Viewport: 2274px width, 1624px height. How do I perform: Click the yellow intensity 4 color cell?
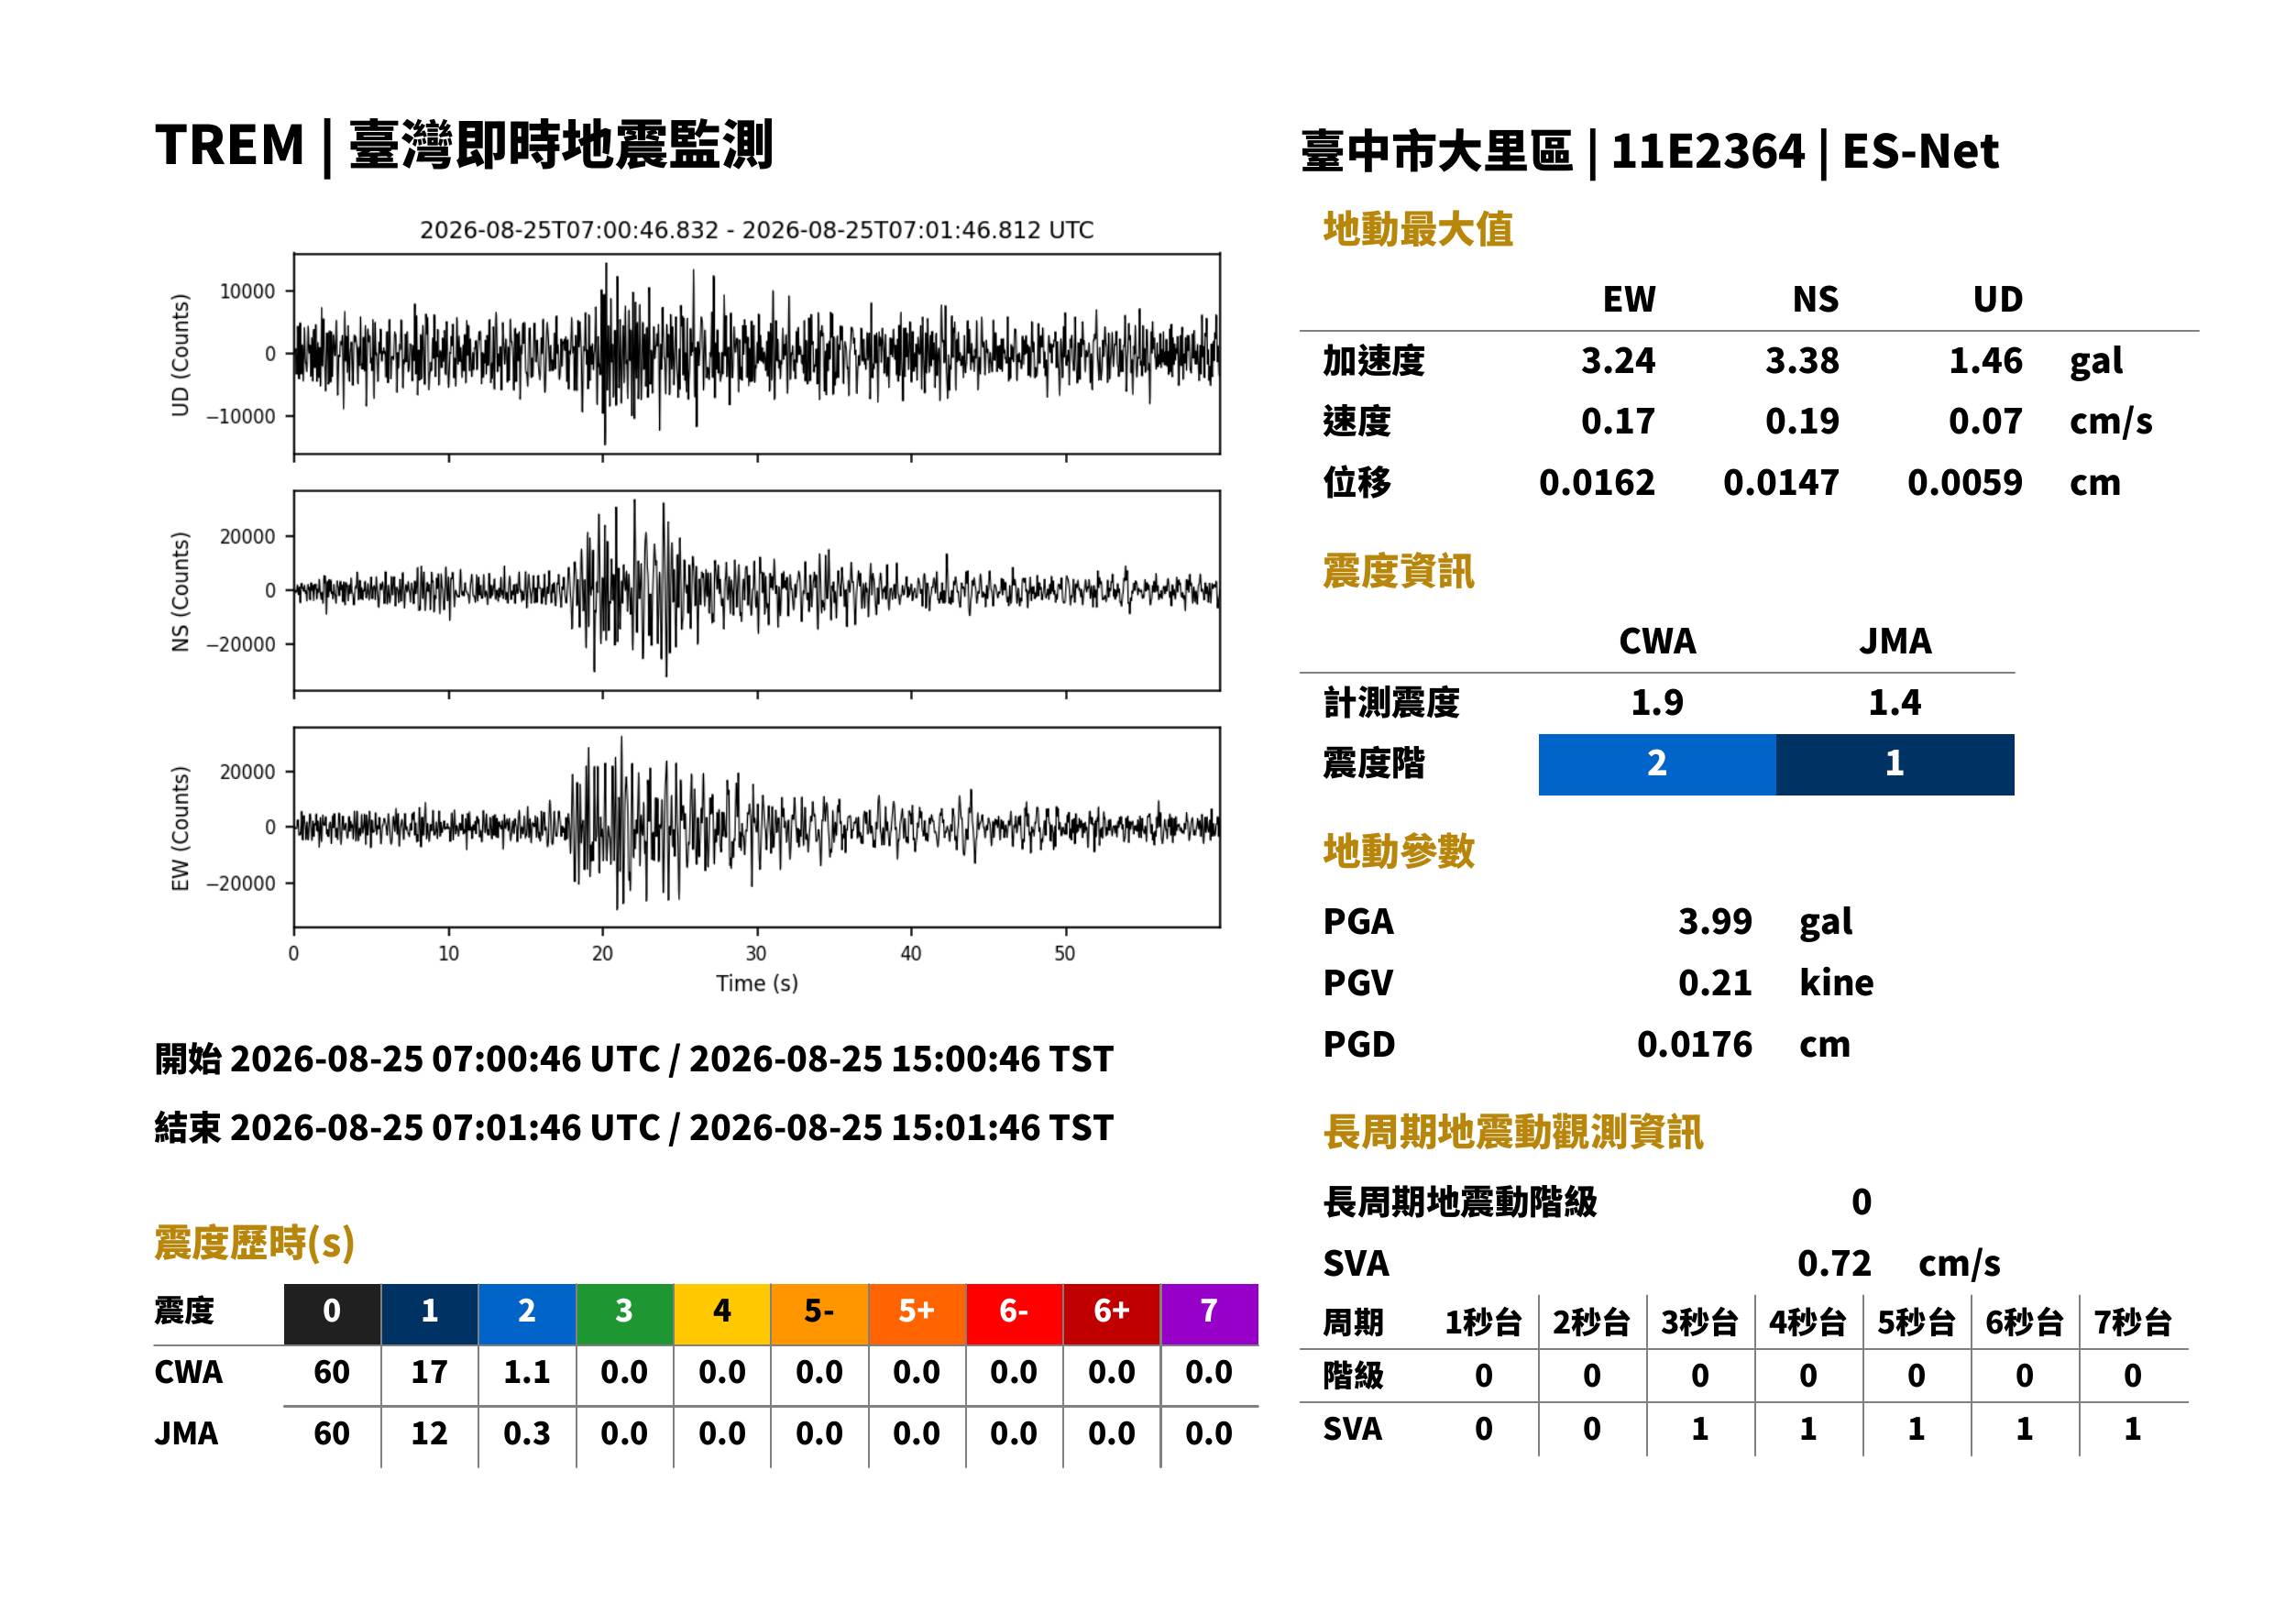pos(722,1314)
